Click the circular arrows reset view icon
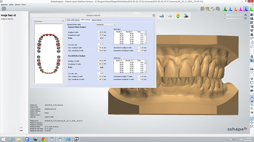 coord(252,46)
